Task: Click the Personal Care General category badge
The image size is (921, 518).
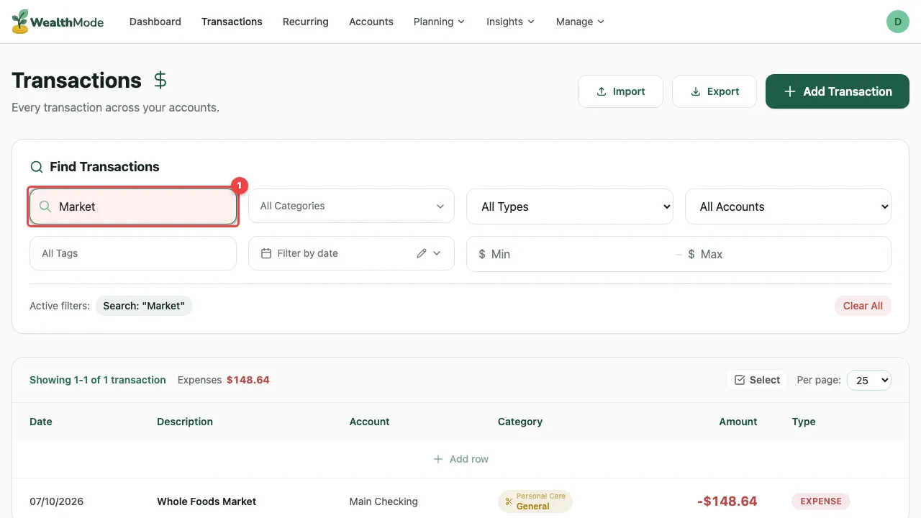Action: [x=535, y=501]
